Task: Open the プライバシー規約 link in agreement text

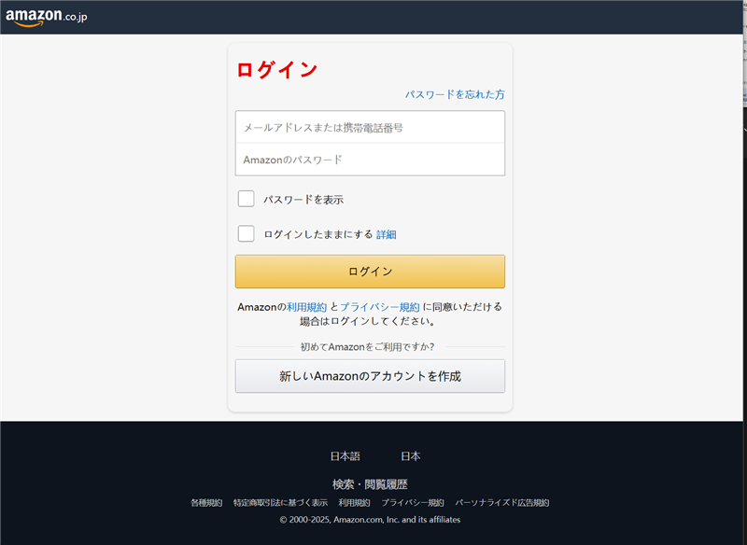Action: click(379, 306)
